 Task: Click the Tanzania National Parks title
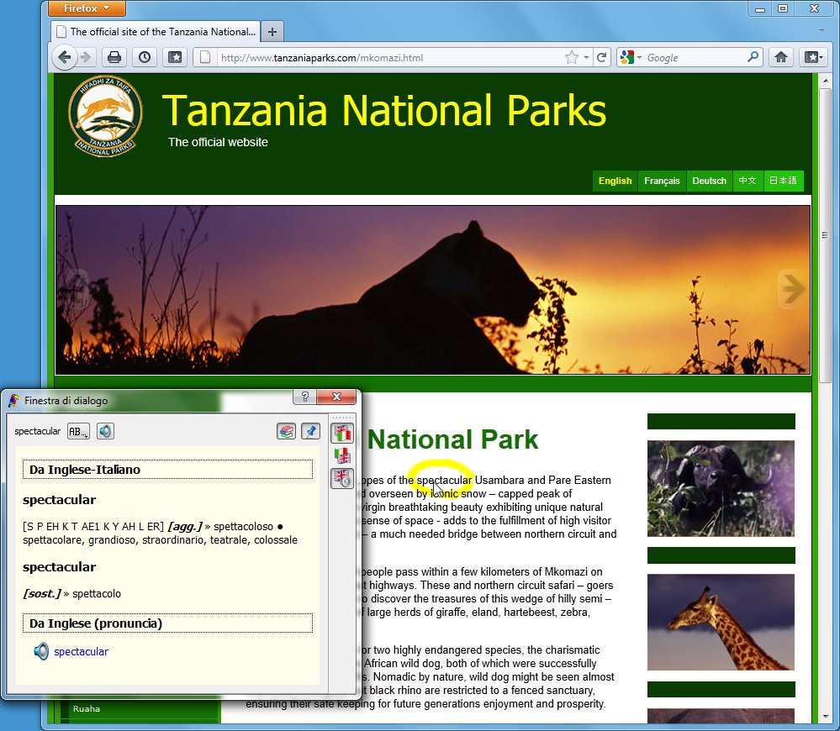(x=384, y=110)
